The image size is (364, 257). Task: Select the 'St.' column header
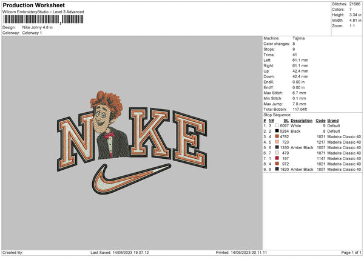[286, 121]
